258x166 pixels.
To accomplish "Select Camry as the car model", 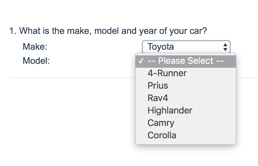I will (161, 123).
